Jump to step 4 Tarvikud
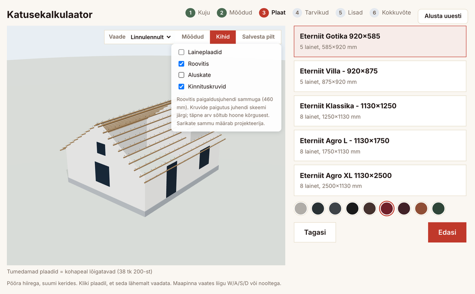This screenshot has height=294, width=475. coord(311,13)
